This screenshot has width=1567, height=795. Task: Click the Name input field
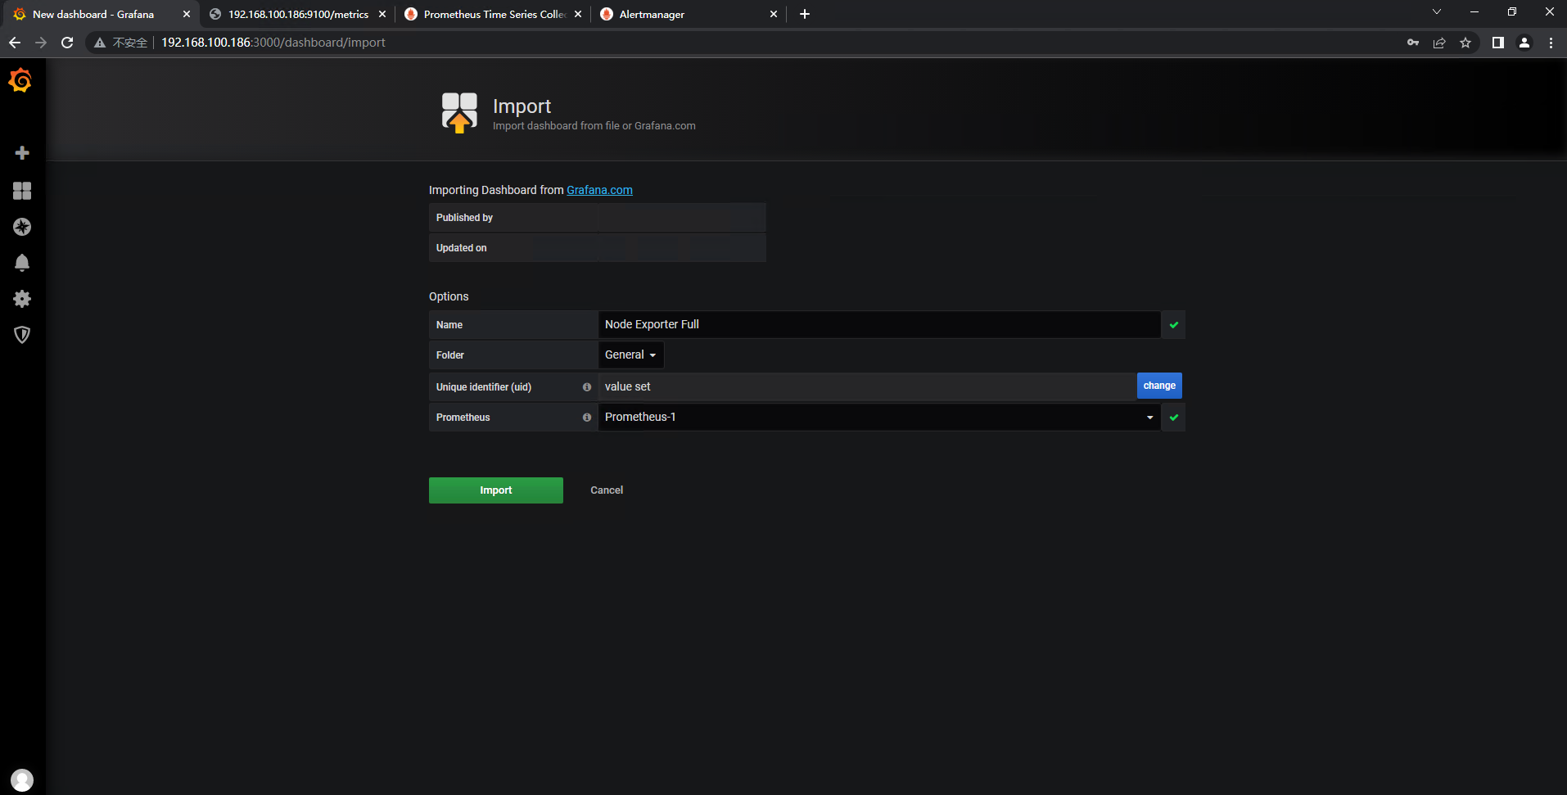[x=879, y=325]
